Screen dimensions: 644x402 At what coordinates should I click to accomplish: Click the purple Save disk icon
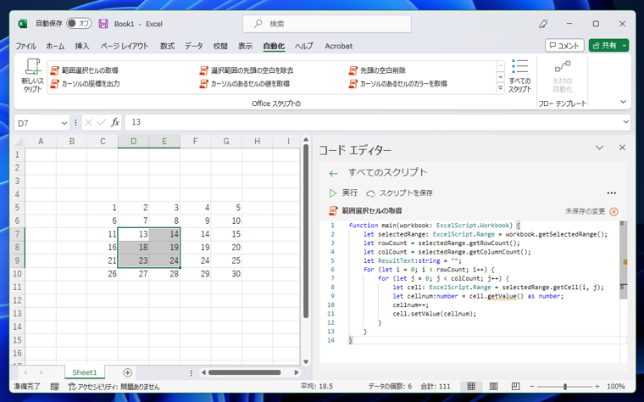pyautogui.click(x=103, y=24)
